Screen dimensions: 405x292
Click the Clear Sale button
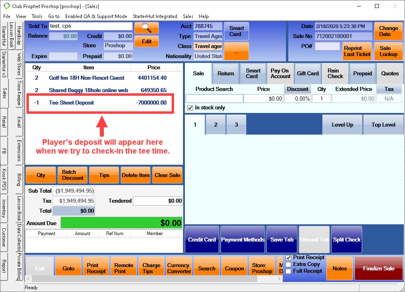tap(167, 175)
